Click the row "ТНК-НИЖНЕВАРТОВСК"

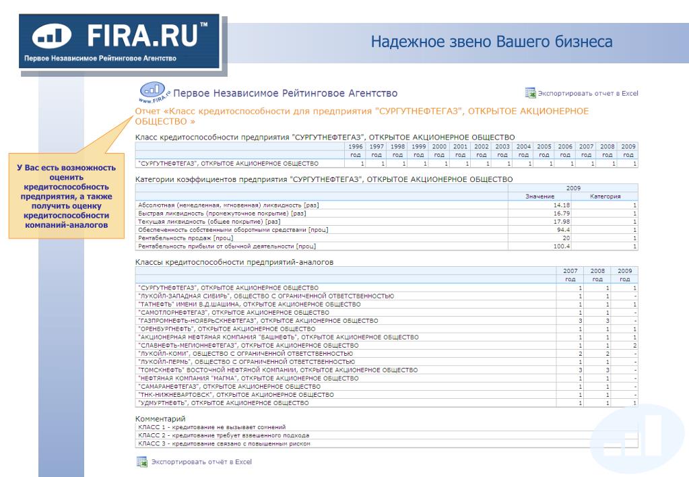[x=387, y=394]
